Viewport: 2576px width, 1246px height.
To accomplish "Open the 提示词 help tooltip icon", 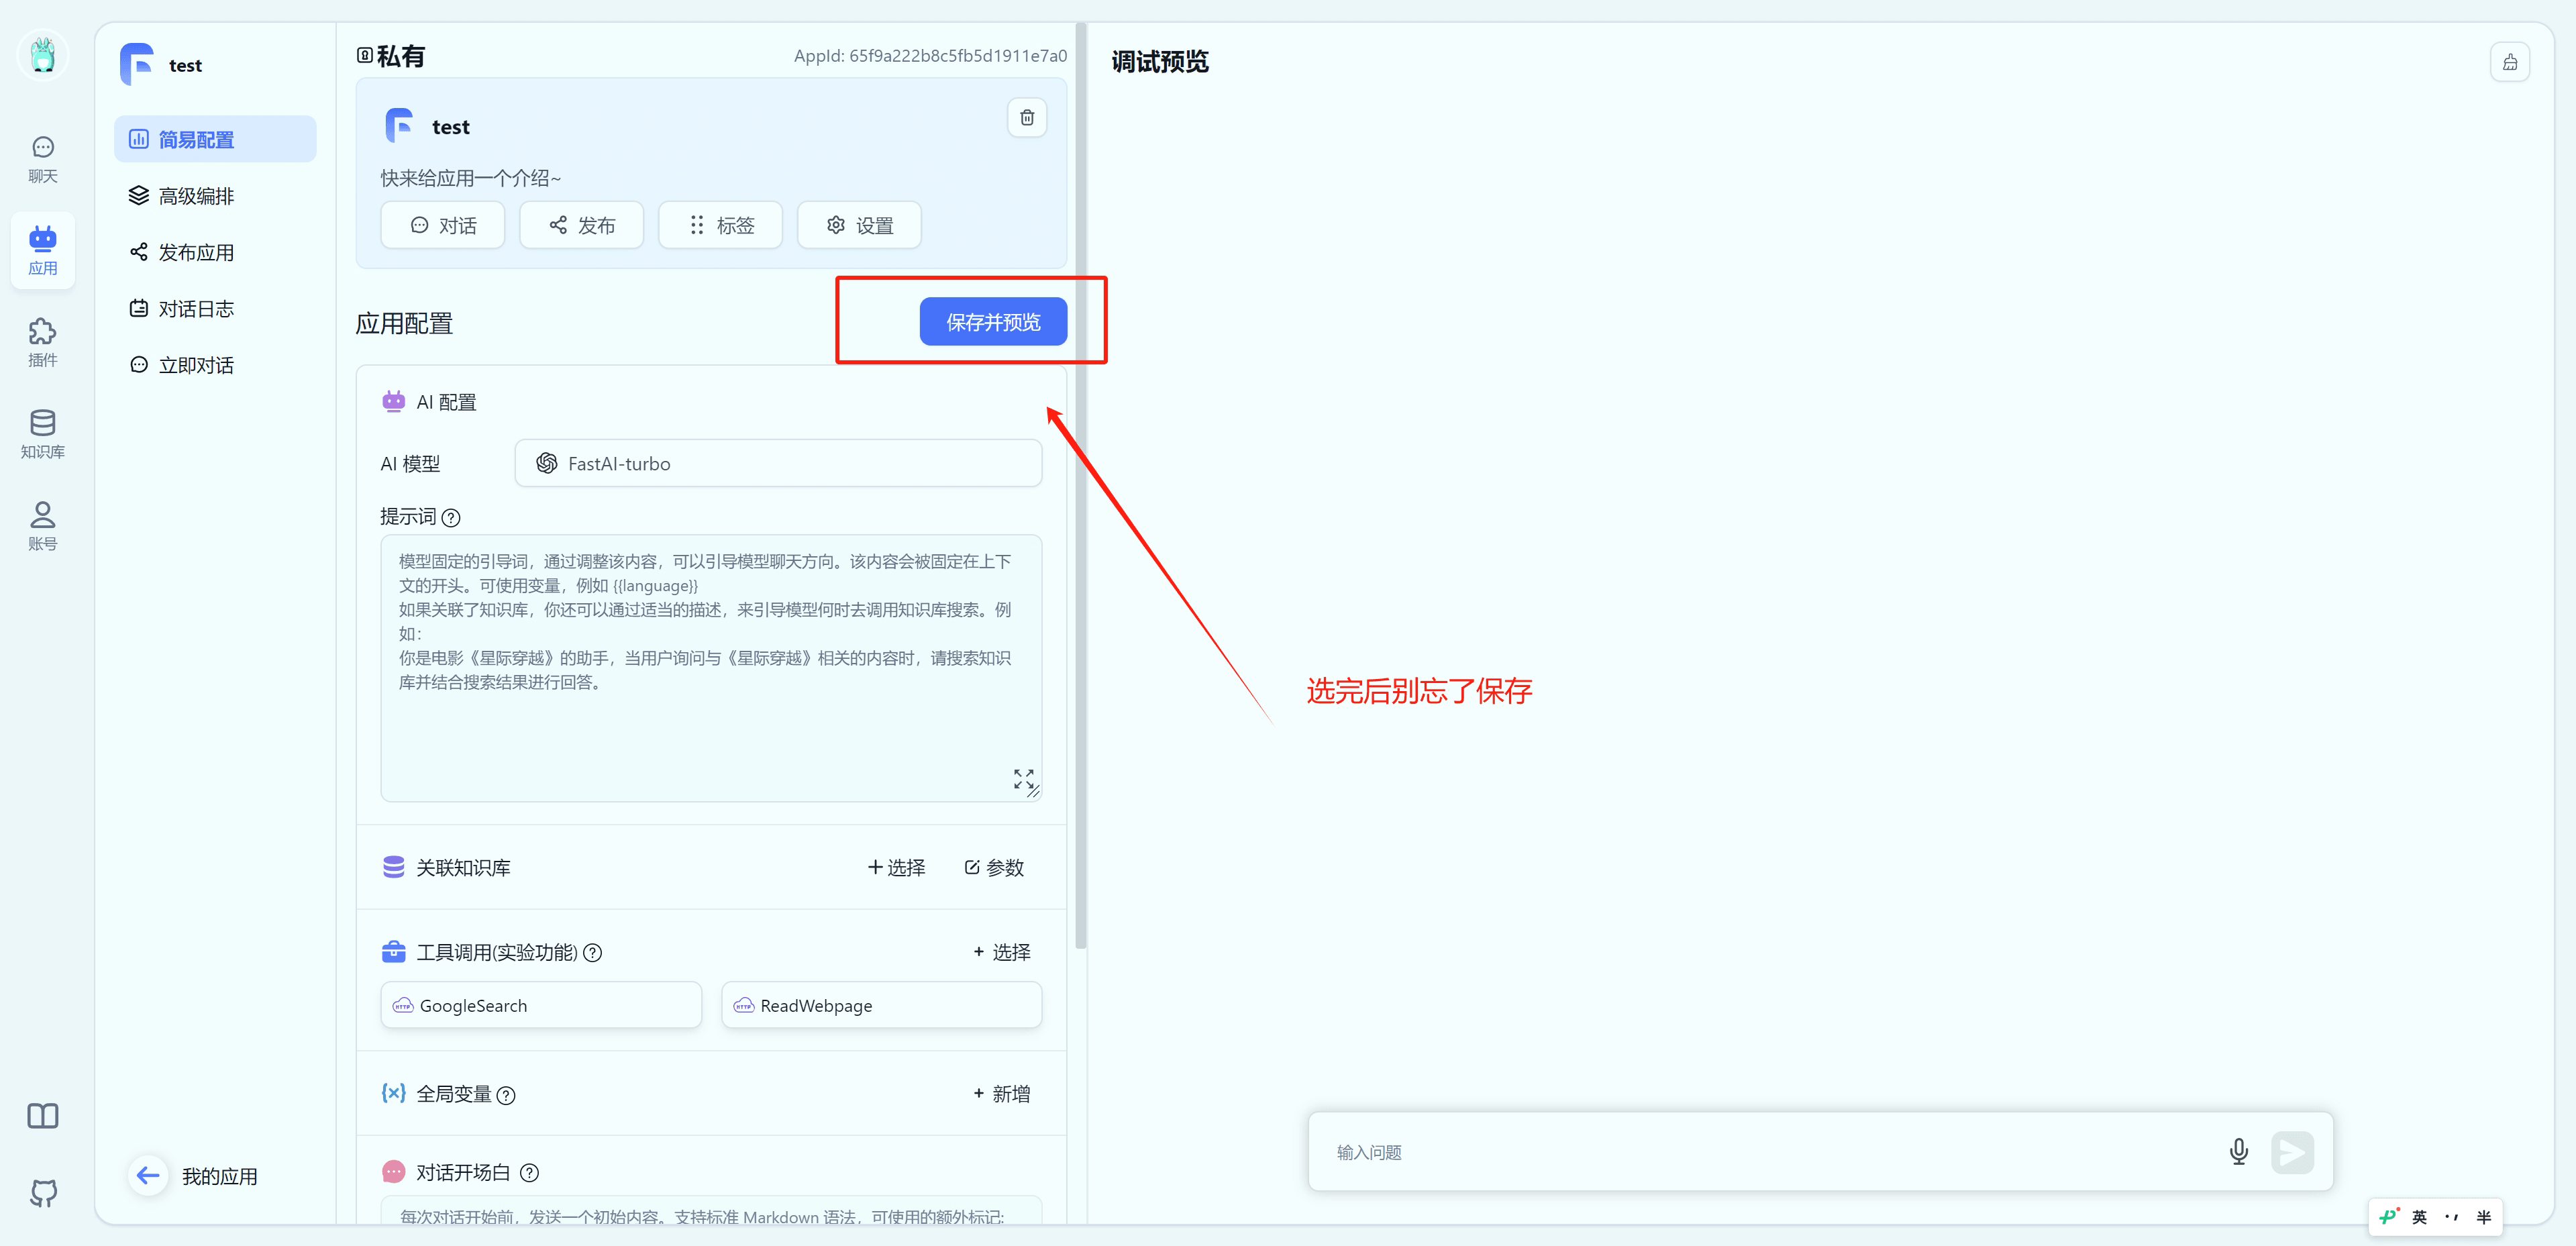I will pyautogui.click(x=452, y=517).
